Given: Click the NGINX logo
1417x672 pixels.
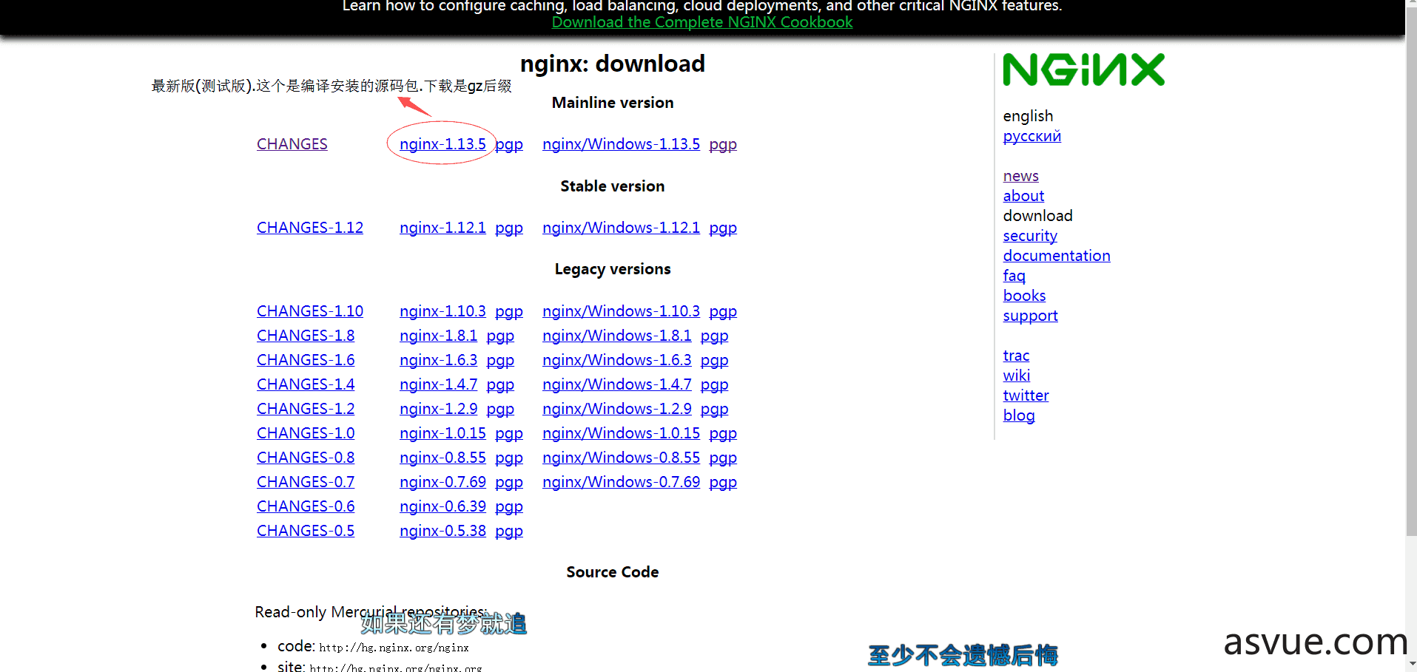Looking at the screenshot, I should [1083, 69].
